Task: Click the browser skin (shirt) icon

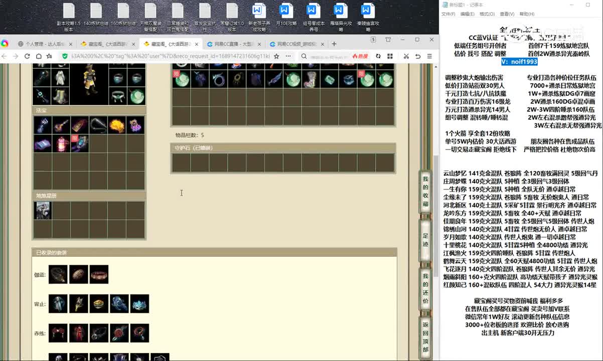Action: 388,40
